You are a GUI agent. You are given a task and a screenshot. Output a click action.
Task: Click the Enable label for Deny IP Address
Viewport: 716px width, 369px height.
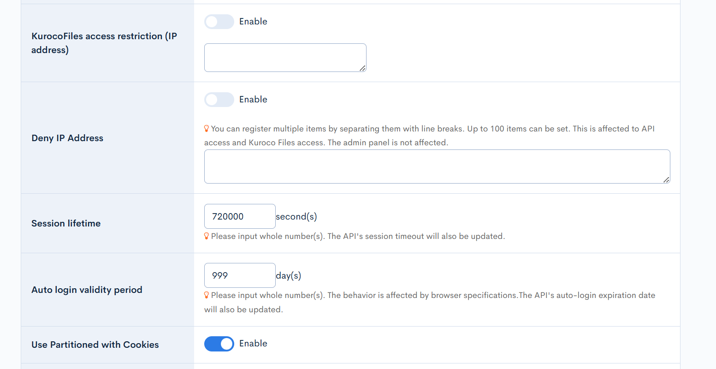click(x=253, y=100)
